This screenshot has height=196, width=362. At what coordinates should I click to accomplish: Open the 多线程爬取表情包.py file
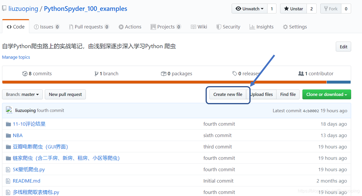click(x=36, y=192)
